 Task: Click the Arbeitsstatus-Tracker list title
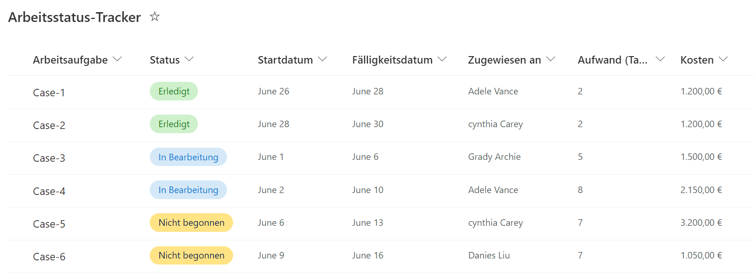(74, 17)
